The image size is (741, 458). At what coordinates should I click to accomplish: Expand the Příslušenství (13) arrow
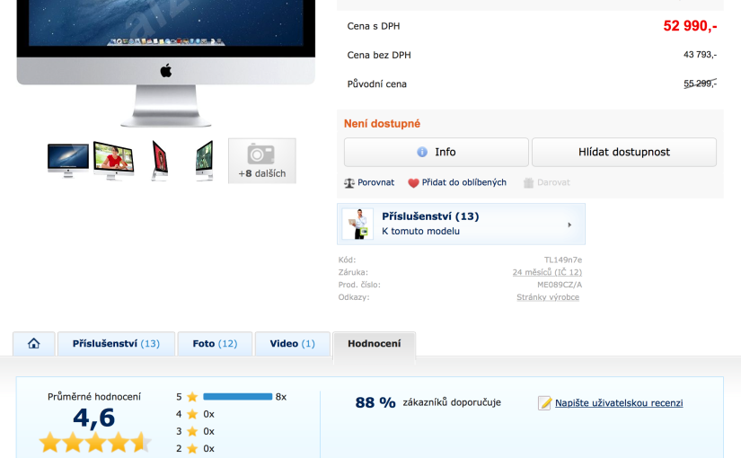[569, 225]
